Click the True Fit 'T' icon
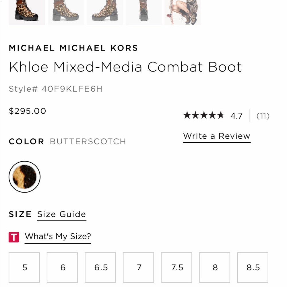 click(x=13, y=236)
